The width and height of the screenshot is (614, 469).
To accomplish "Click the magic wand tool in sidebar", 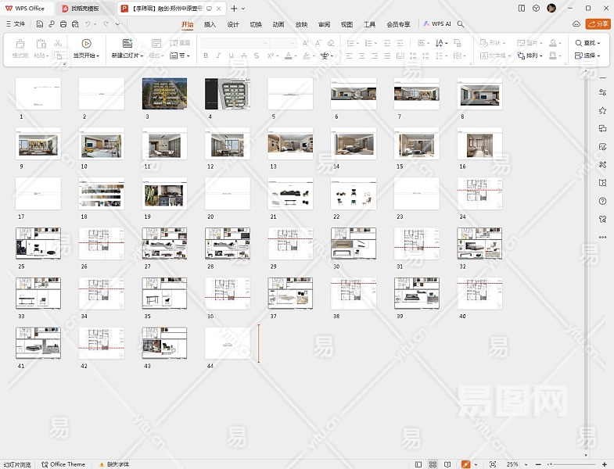I will click(602, 165).
